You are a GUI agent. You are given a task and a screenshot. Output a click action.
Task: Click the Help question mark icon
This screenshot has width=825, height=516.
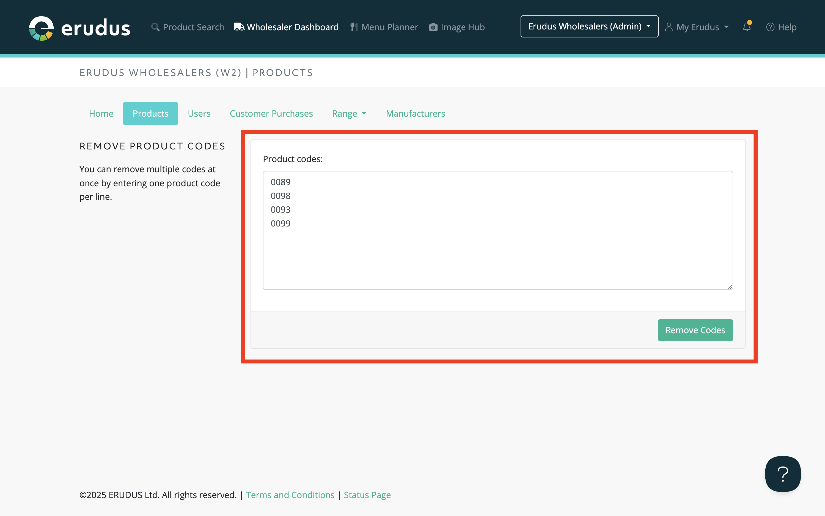tap(770, 27)
